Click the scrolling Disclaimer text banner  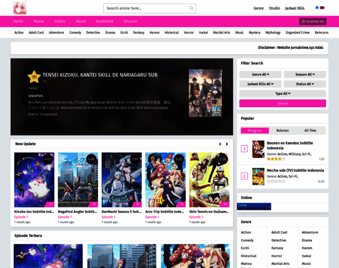[x=290, y=48]
